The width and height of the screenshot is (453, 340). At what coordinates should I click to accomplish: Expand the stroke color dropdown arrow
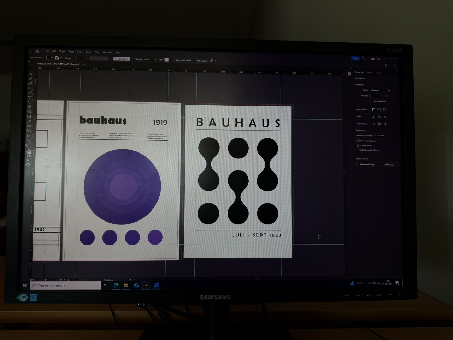tap(61, 58)
